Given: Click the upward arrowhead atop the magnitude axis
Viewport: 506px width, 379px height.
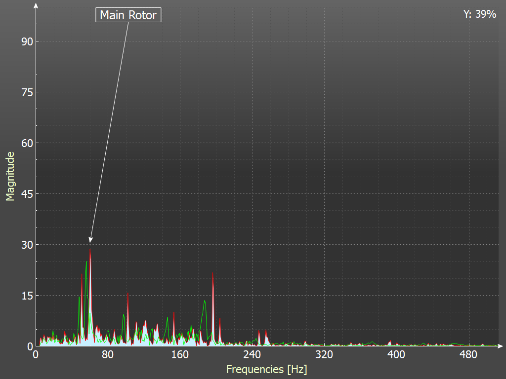Looking at the screenshot, I should pyautogui.click(x=36, y=6).
